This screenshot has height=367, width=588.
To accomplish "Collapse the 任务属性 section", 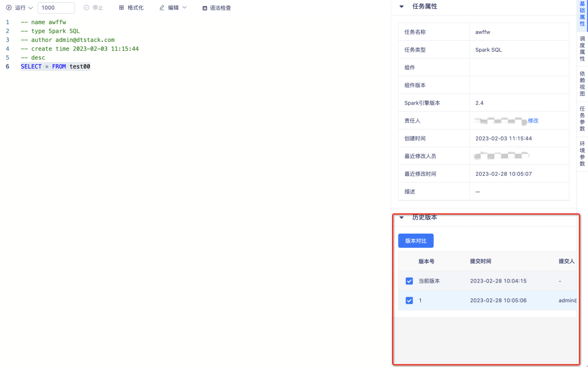I will [x=402, y=7].
